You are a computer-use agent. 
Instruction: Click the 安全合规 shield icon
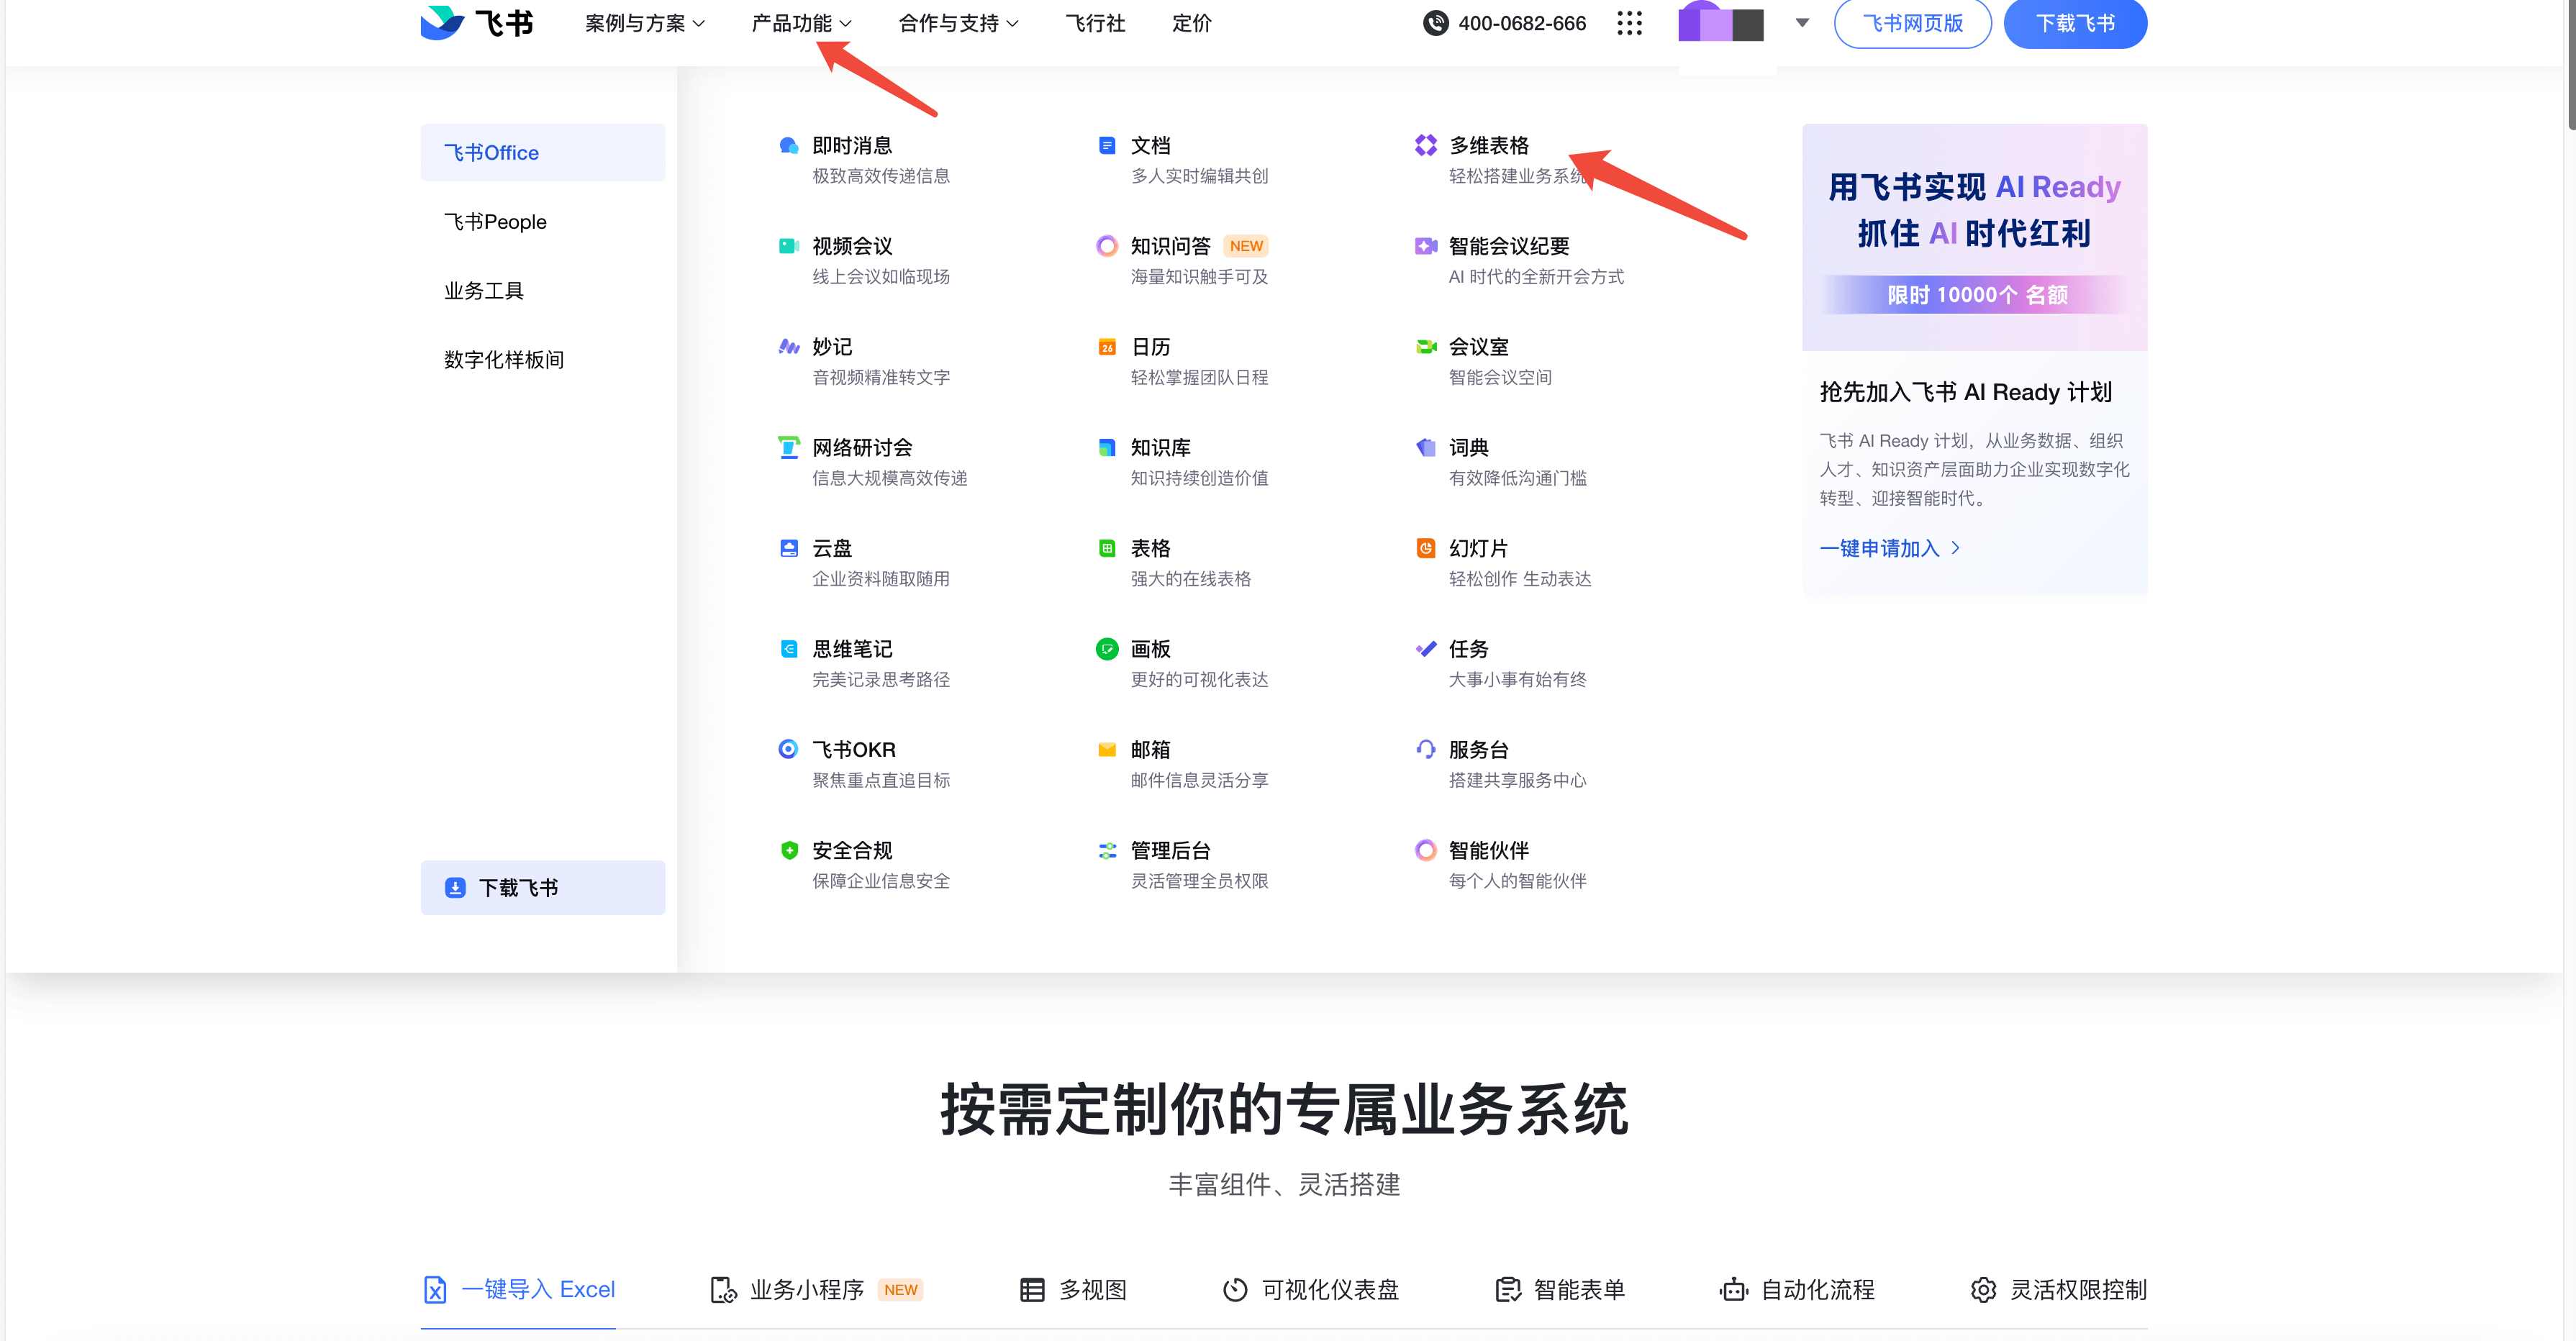[x=789, y=850]
